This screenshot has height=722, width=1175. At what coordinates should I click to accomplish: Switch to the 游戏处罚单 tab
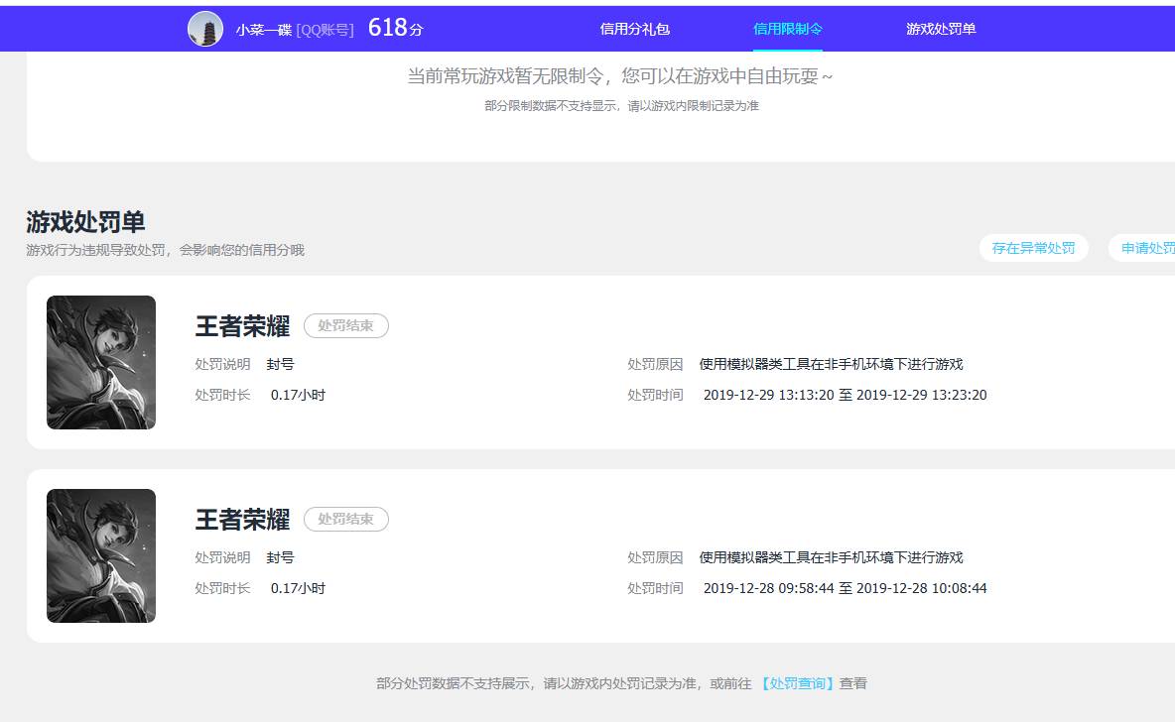[939, 29]
